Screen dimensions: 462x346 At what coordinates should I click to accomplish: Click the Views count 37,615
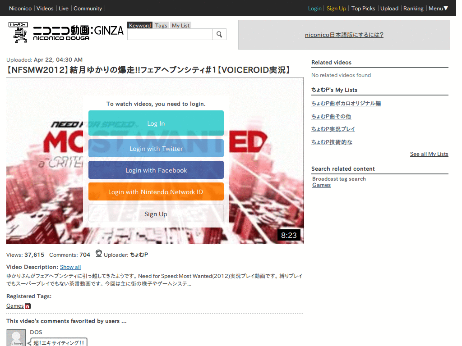(x=34, y=255)
